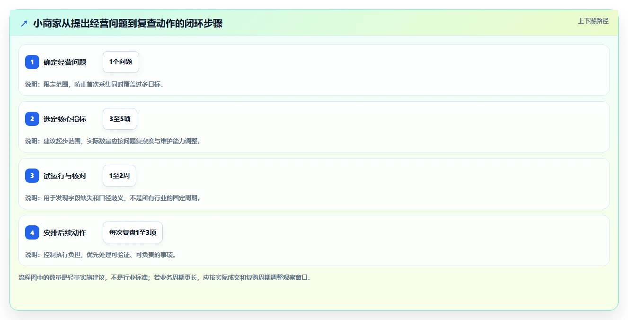Click the title 小商家从提出经营问题到复查动作的闭环步骤
This screenshot has height=320, width=628.
pyautogui.click(x=128, y=23)
